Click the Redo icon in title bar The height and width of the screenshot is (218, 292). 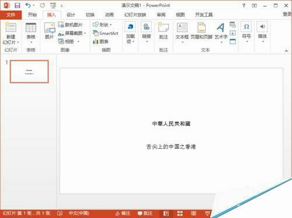coord(42,5)
